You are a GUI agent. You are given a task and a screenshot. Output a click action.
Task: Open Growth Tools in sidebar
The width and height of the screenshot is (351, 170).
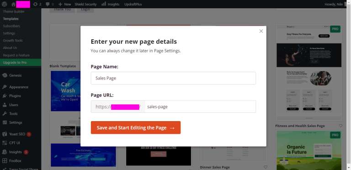coord(13,41)
